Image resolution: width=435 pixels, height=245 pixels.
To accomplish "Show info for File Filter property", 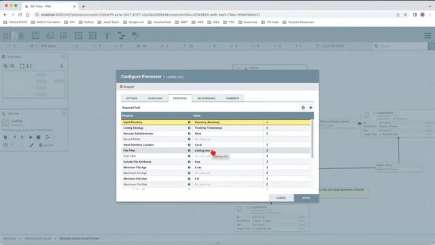I will click(x=189, y=150).
